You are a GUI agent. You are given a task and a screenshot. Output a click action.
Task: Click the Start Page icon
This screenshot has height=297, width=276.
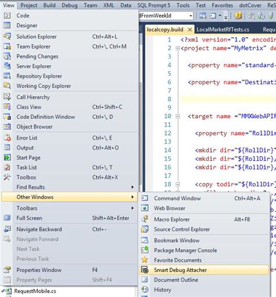pyautogui.click(x=7, y=157)
